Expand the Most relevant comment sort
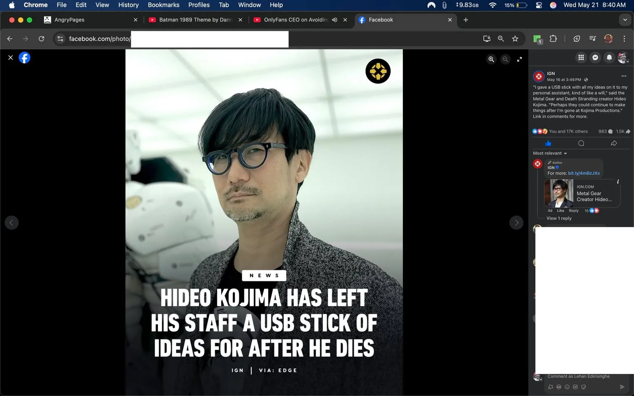 pos(550,153)
